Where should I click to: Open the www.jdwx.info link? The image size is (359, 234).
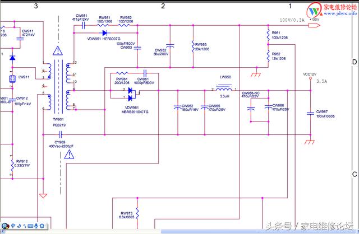340,13
